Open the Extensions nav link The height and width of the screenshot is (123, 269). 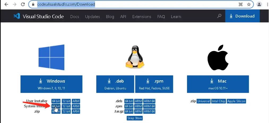tap(142, 17)
